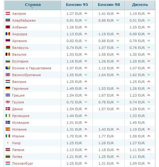Click the Georgia flag icon
Image resolution: width=159 pixels, height=167 pixels.
click(x=8, y=102)
